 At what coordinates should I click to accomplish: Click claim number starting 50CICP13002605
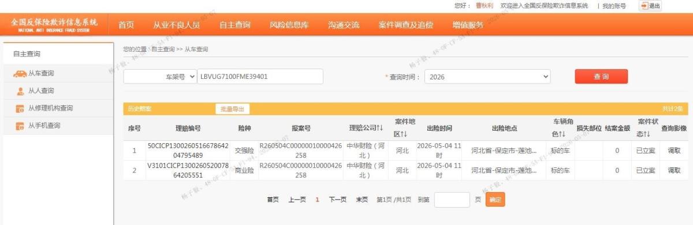(188, 151)
